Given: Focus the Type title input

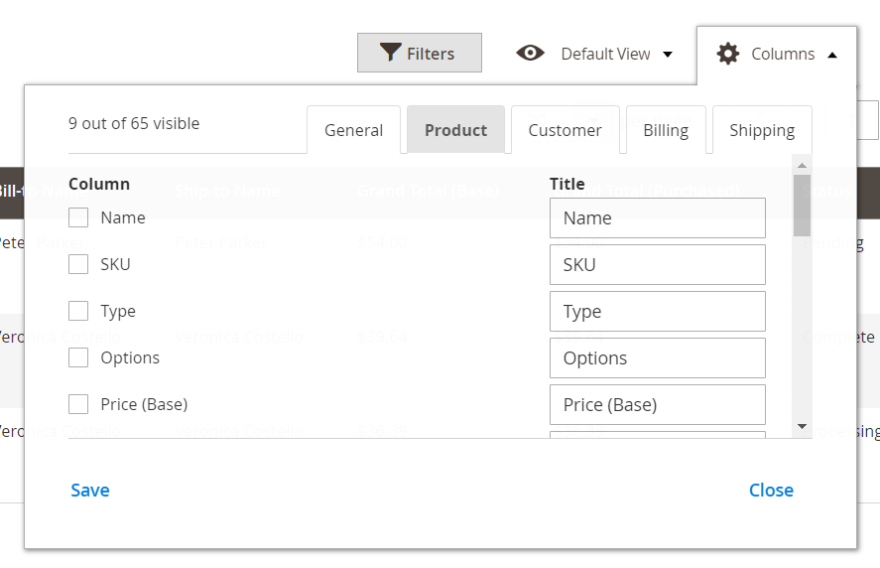Looking at the screenshot, I should click(657, 311).
